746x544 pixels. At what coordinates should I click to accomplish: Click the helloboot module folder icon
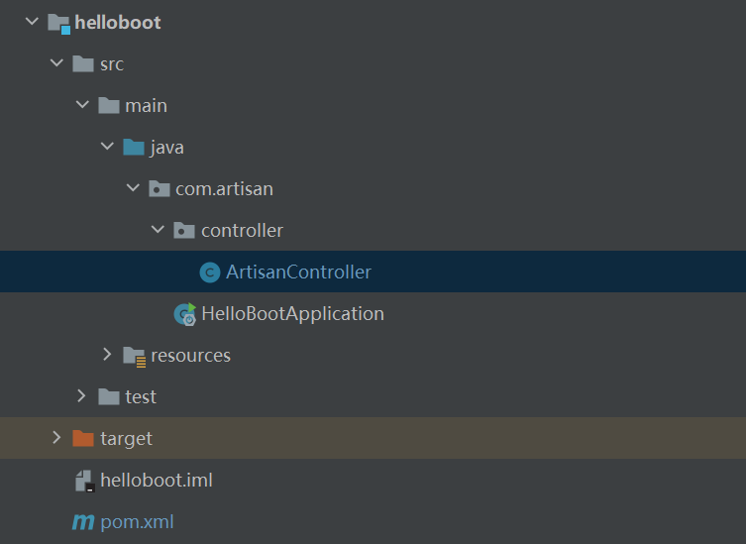pyautogui.click(x=58, y=22)
